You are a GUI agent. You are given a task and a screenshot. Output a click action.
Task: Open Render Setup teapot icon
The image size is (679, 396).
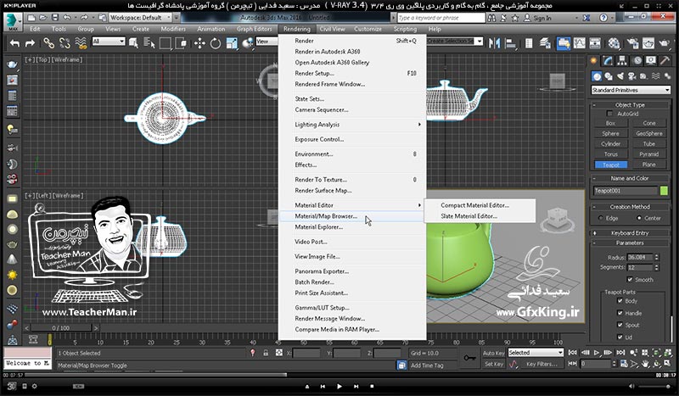pos(632,43)
